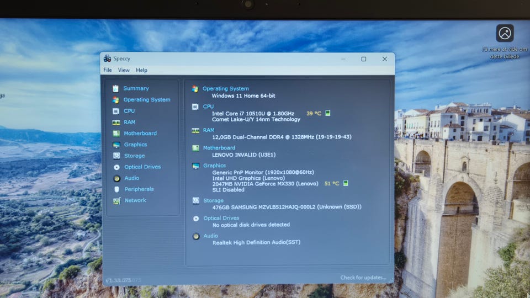Image resolution: width=530 pixels, height=298 pixels.
Task: Click 'Windows 11 Home 64-bit' text
Action: point(243,95)
